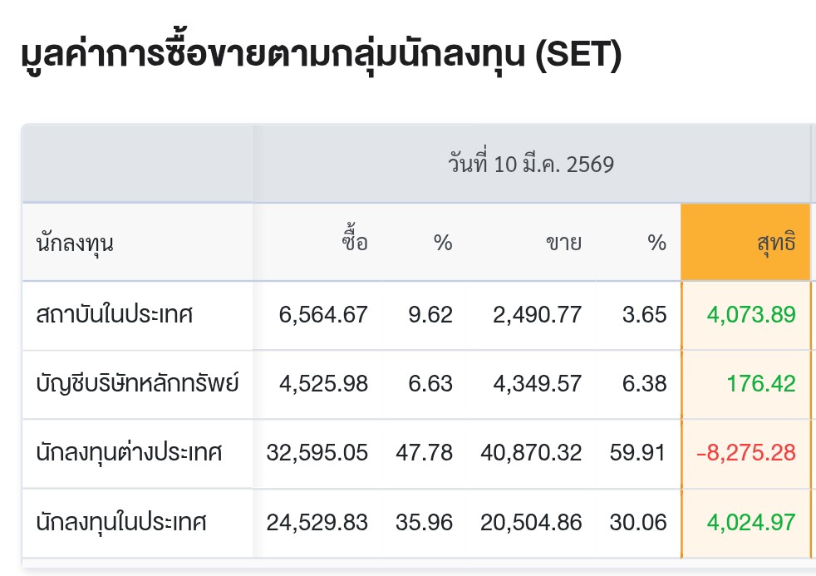
Task: Select the นักลงทุนต่างประเทศ row label
Action: click(x=130, y=453)
